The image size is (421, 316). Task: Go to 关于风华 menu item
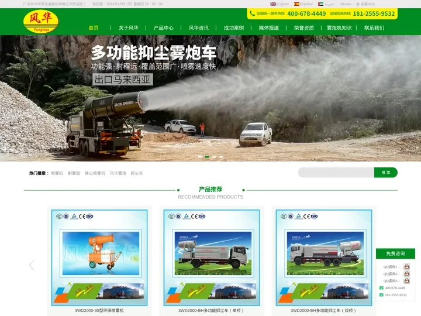129,28
